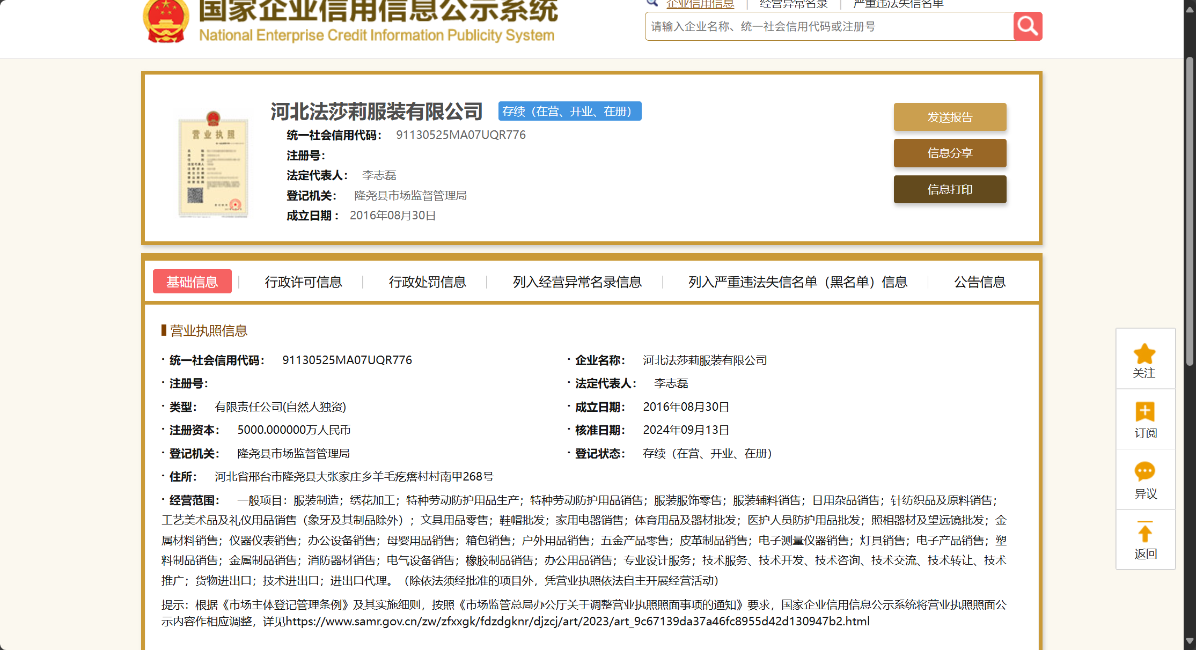Click the header 隆尧县市场监督管理局 text
Viewport: 1196px width, 650px height.
(410, 196)
